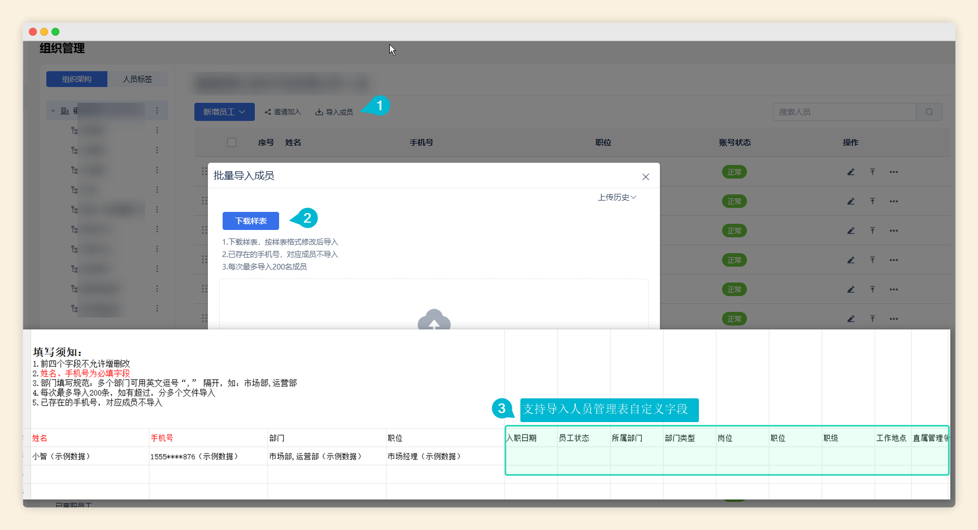The height and width of the screenshot is (530, 978).
Task: Close the 批量导入成员 dialog
Action: pos(645,177)
